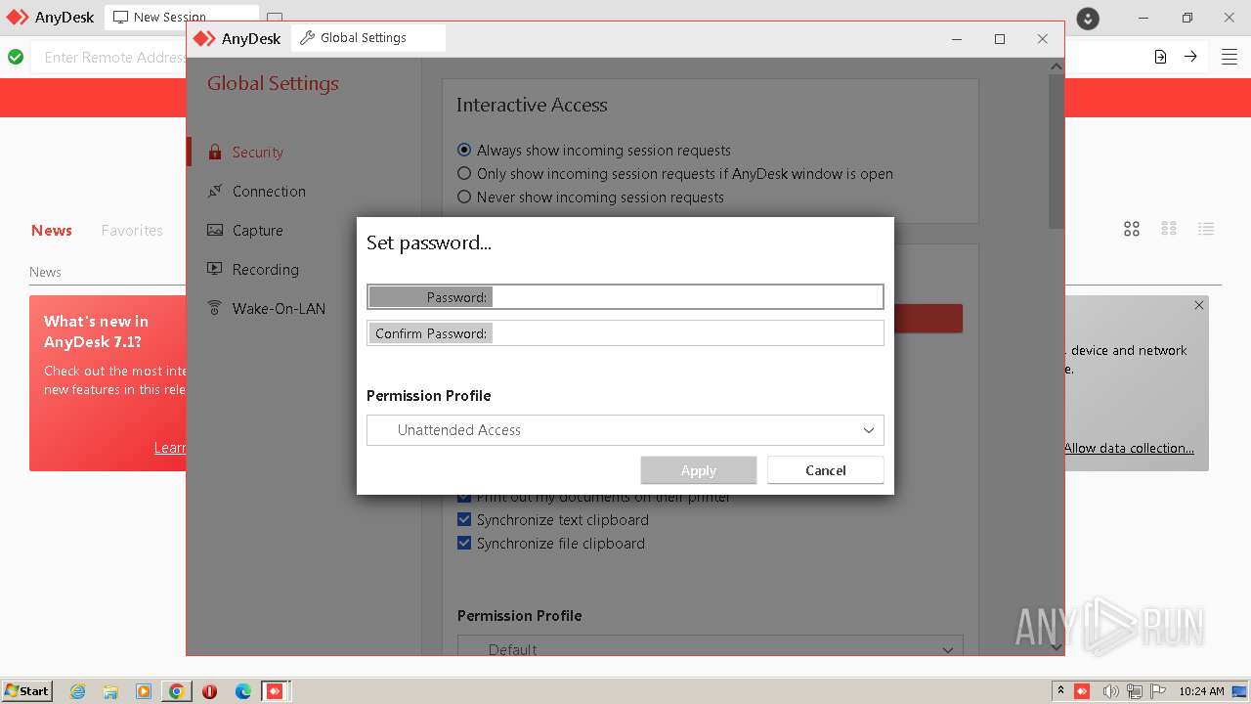The height and width of the screenshot is (704, 1251).
Task: Click the Password input field
Action: pos(625,296)
